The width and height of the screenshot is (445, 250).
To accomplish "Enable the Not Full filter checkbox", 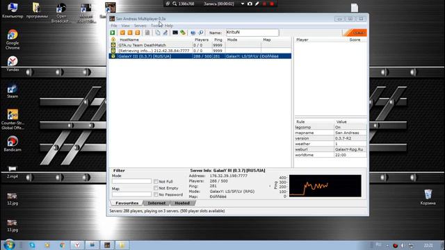I will click(x=156, y=181).
